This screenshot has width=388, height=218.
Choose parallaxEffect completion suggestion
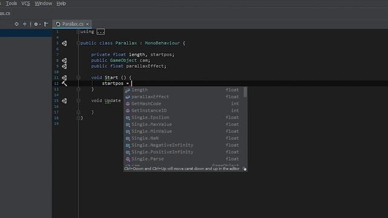(x=184, y=97)
